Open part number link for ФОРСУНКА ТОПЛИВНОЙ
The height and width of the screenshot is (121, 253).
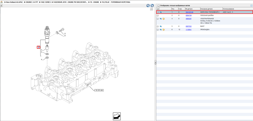click(x=189, y=12)
